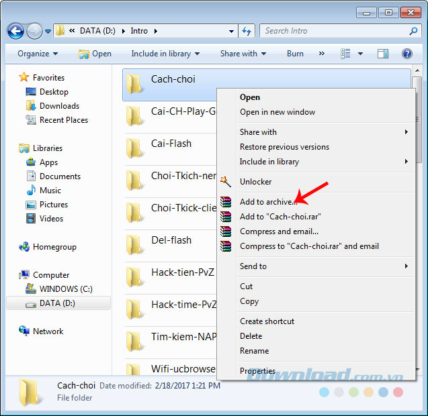428x416 pixels.
Task: Show more toolbar commands chevron
Action: coord(322,54)
